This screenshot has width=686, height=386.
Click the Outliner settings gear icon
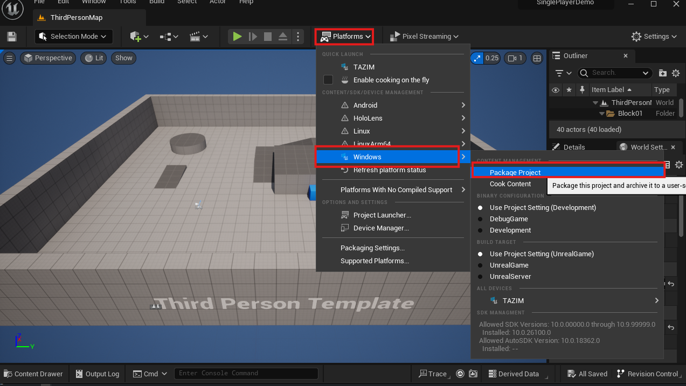coord(677,73)
